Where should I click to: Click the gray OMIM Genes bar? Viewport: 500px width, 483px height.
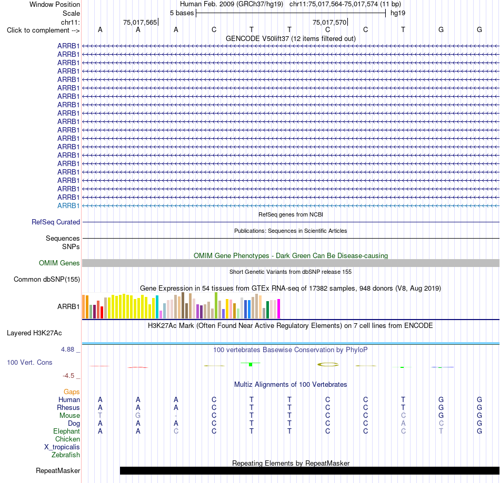point(291,263)
